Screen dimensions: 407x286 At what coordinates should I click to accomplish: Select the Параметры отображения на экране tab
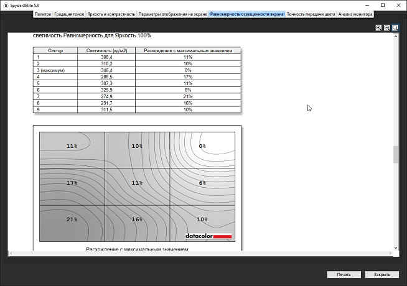pos(172,13)
